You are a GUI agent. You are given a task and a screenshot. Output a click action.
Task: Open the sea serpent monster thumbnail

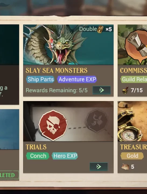pos(68,45)
